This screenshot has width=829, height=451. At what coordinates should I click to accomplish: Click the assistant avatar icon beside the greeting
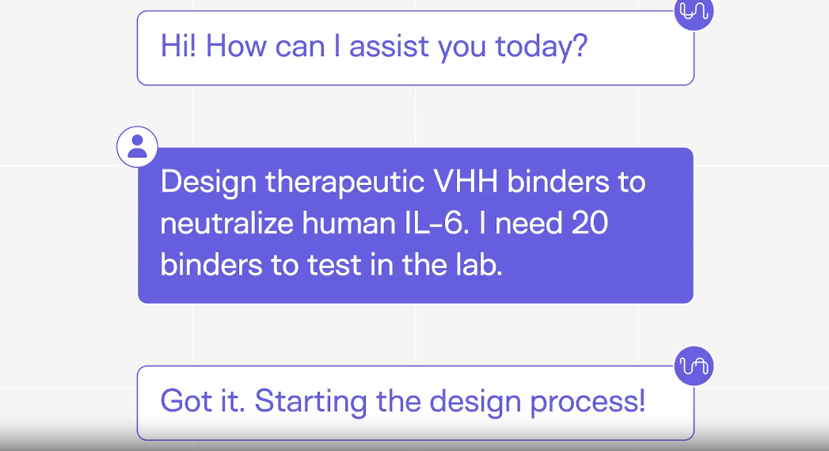[x=694, y=12]
